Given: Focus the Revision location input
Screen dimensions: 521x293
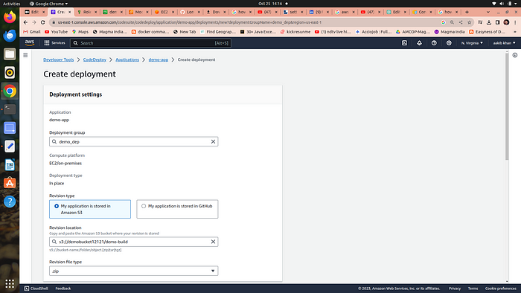Looking at the screenshot, I should (133, 242).
